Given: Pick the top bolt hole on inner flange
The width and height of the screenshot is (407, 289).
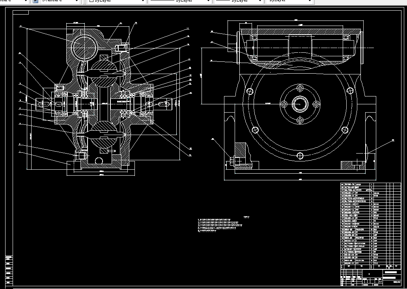Looking at the screenshot, I should 300,88.
